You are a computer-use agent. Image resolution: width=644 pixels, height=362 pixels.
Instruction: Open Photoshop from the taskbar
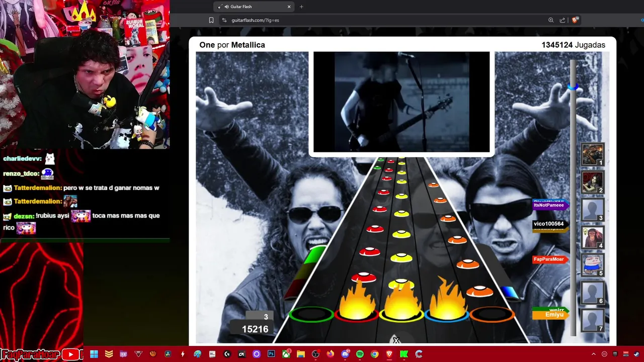click(x=271, y=354)
